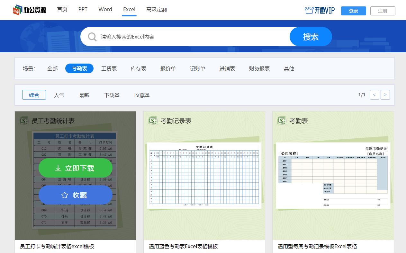Select the 工资表 scene filter

point(109,68)
